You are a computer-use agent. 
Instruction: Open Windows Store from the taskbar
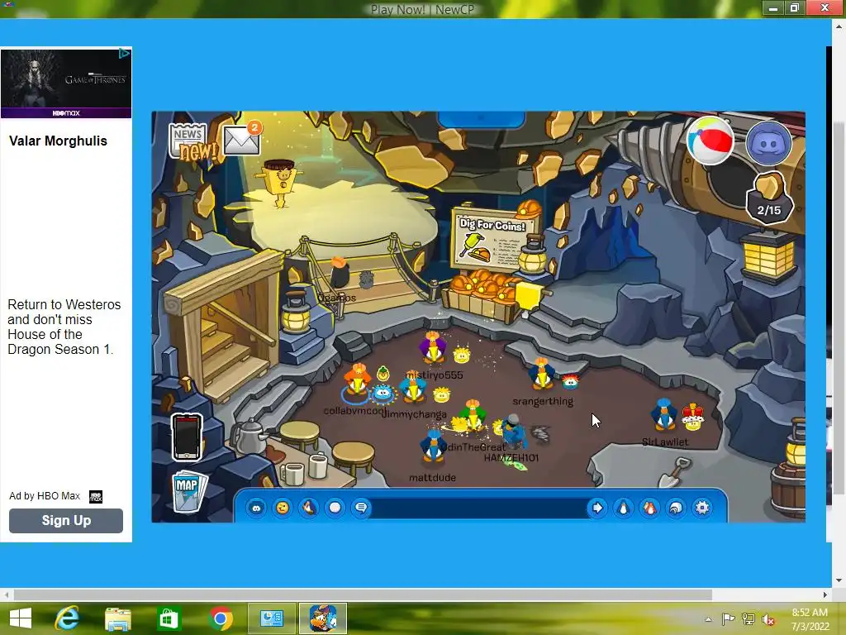169,618
